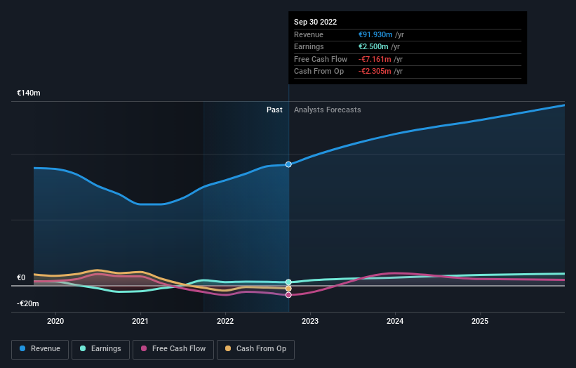Click the pink Free Cash Flow data point
Screen dimensions: 576x368
click(x=288, y=295)
